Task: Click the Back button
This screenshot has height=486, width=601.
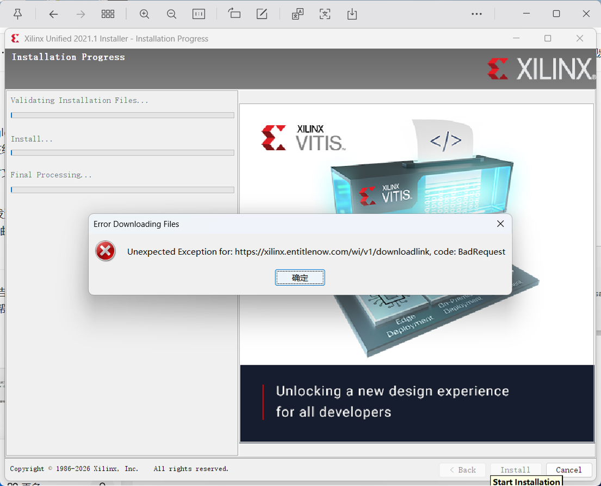Action: (462, 470)
